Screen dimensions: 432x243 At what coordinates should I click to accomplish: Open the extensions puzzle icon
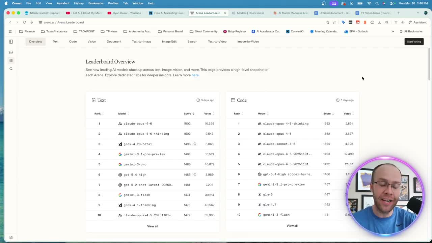372,22
